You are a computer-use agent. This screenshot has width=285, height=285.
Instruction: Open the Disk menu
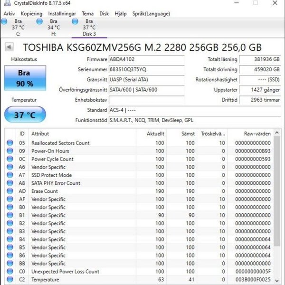click(x=104, y=14)
